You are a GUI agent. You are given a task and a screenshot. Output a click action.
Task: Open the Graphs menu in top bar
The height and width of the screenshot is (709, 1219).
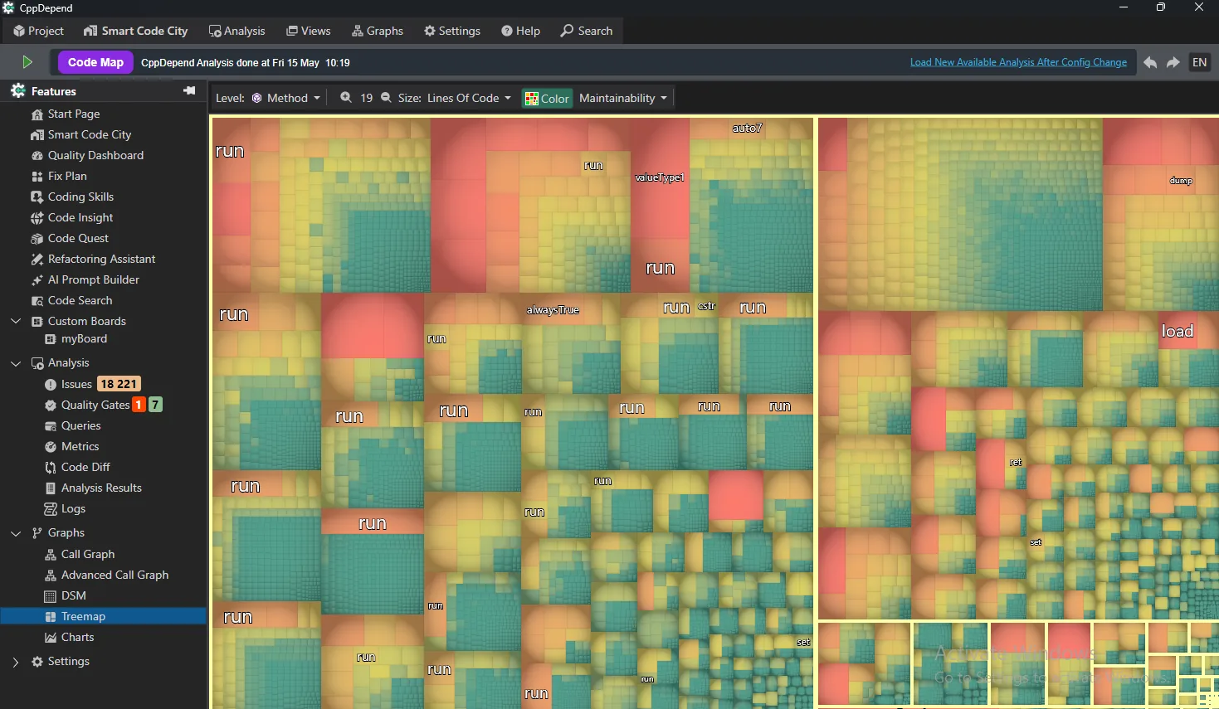tap(378, 31)
